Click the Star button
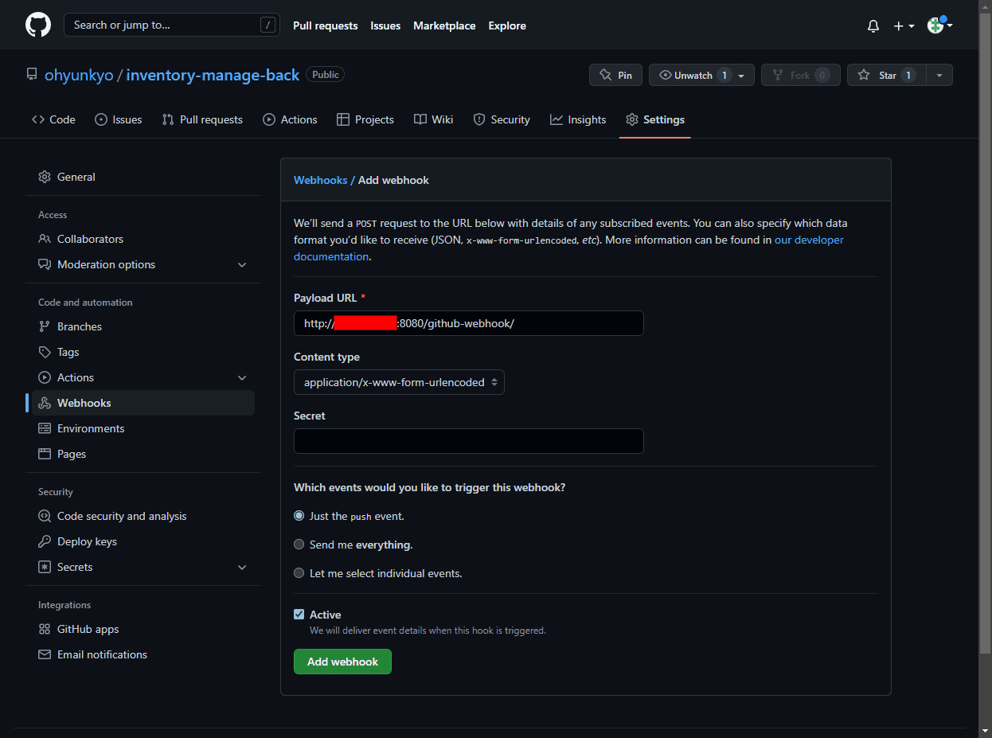The height and width of the screenshot is (738, 992). coord(887,75)
